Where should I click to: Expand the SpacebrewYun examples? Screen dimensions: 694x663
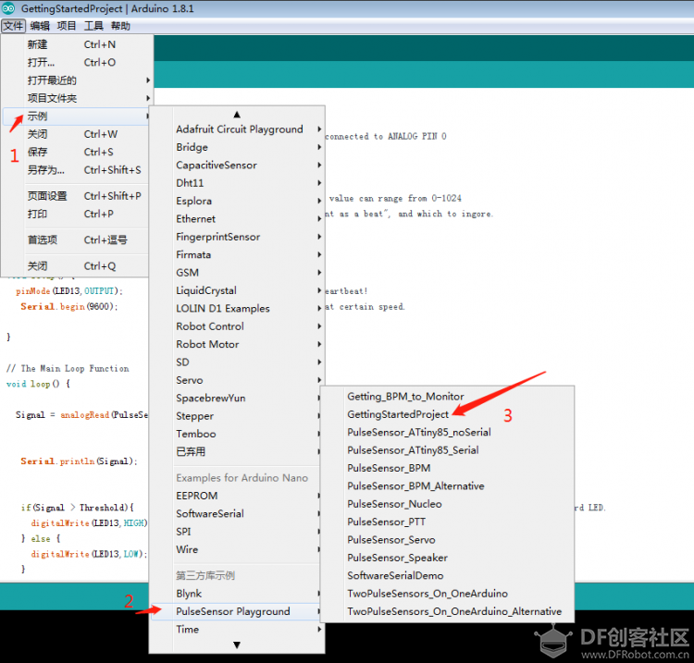pyautogui.click(x=236, y=398)
